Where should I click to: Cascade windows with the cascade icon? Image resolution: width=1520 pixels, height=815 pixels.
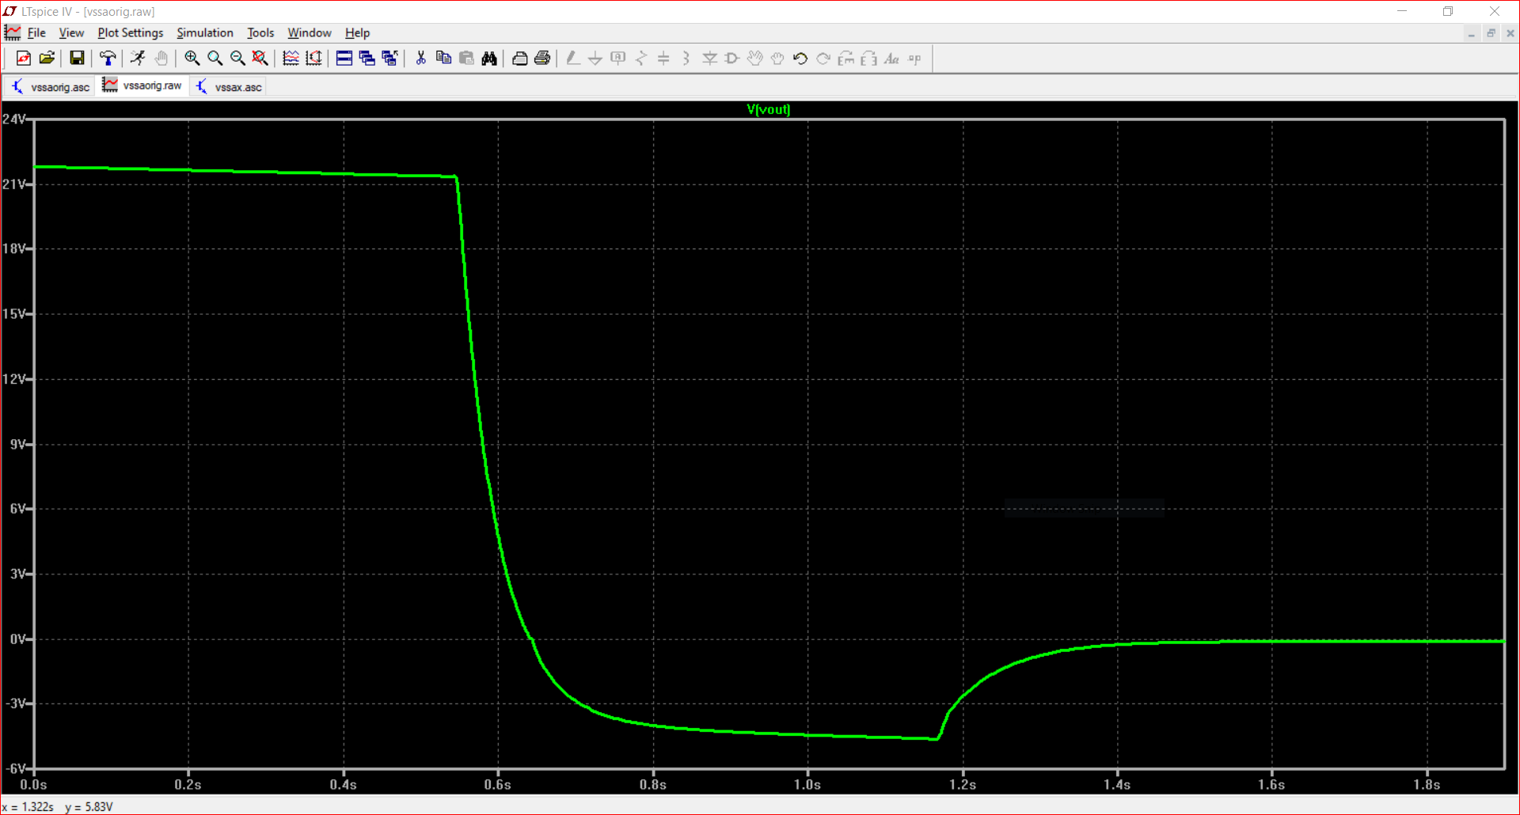pos(367,59)
